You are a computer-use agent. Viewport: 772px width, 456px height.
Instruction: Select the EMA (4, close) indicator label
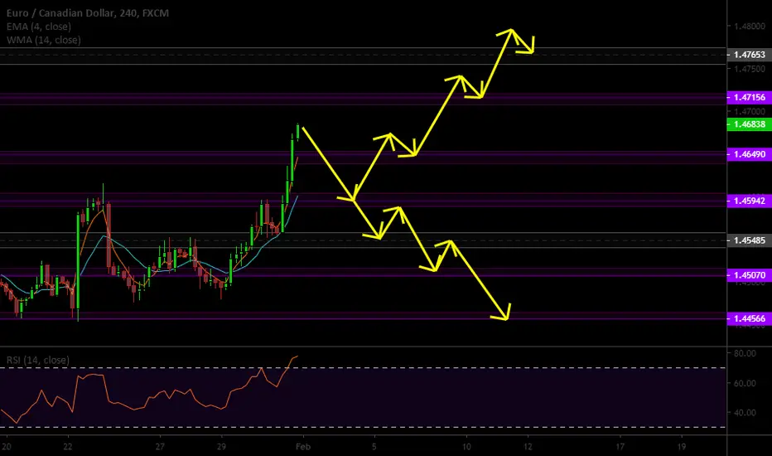pyautogui.click(x=38, y=27)
